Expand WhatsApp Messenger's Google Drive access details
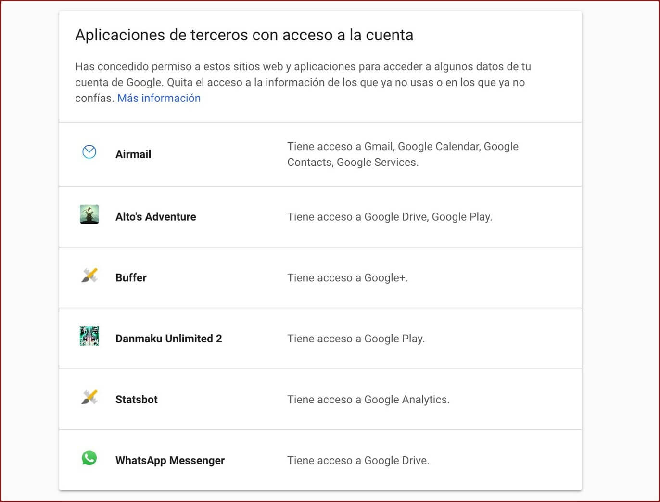Image resolution: width=660 pixels, height=502 pixels. tap(358, 461)
